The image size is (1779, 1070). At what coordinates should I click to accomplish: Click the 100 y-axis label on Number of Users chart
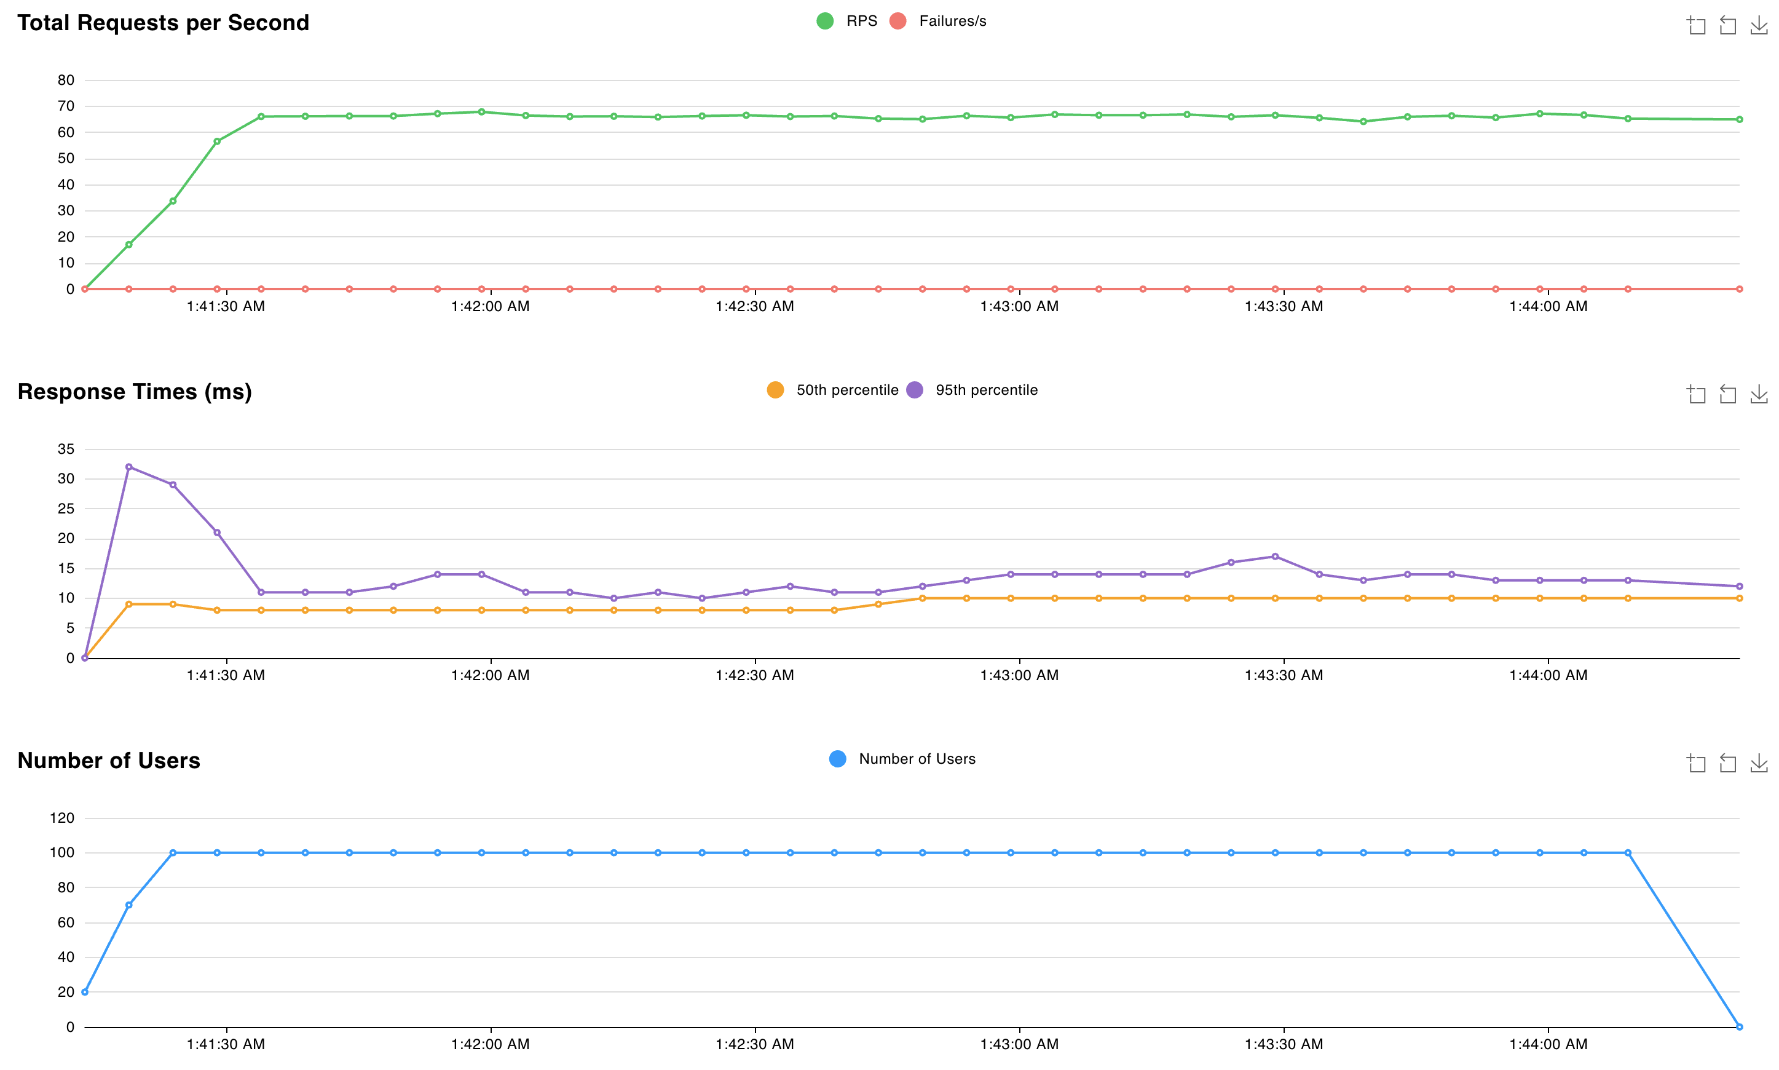click(62, 852)
